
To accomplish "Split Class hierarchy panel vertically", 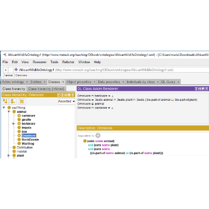I will coord(62,95).
